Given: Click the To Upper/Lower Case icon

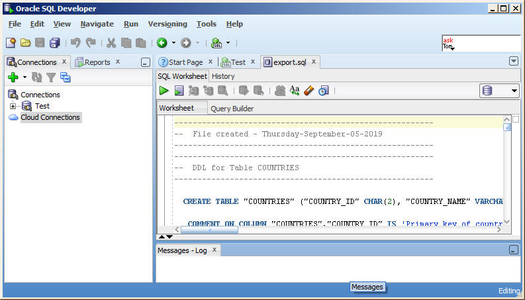Looking at the screenshot, I should point(295,91).
